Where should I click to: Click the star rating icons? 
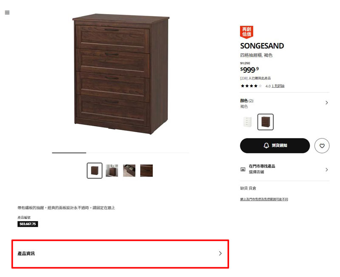[x=251, y=86]
